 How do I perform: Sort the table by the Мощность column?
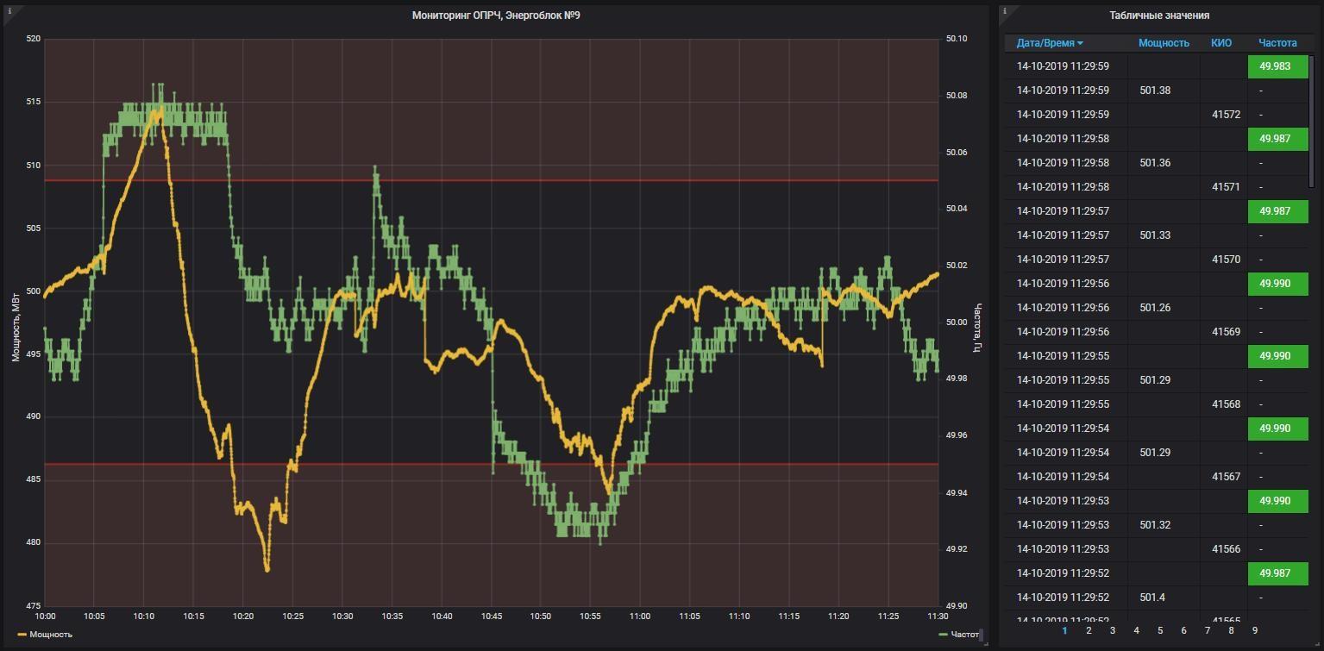[x=1163, y=43]
